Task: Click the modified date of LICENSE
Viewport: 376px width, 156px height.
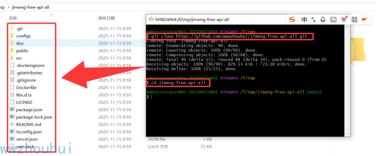Action: click(x=115, y=102)
